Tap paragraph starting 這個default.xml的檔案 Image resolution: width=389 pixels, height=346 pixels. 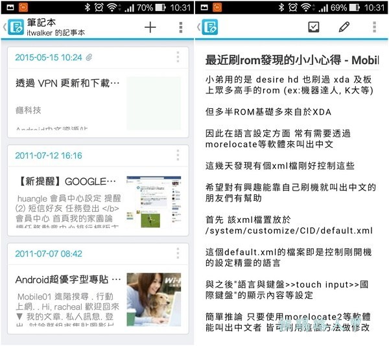pos(289,257)
